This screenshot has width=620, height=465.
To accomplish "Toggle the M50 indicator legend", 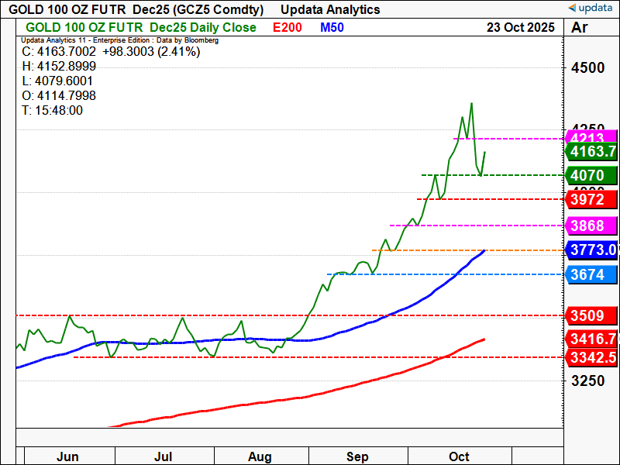I will (x=332, y=27).
